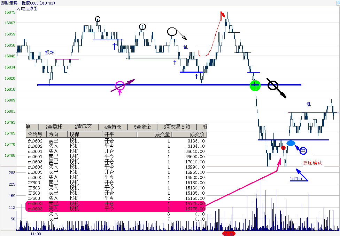Click the red flag at the price peak
The width and height of the screenshot is (340, 236).
click(x=222, y=15)
